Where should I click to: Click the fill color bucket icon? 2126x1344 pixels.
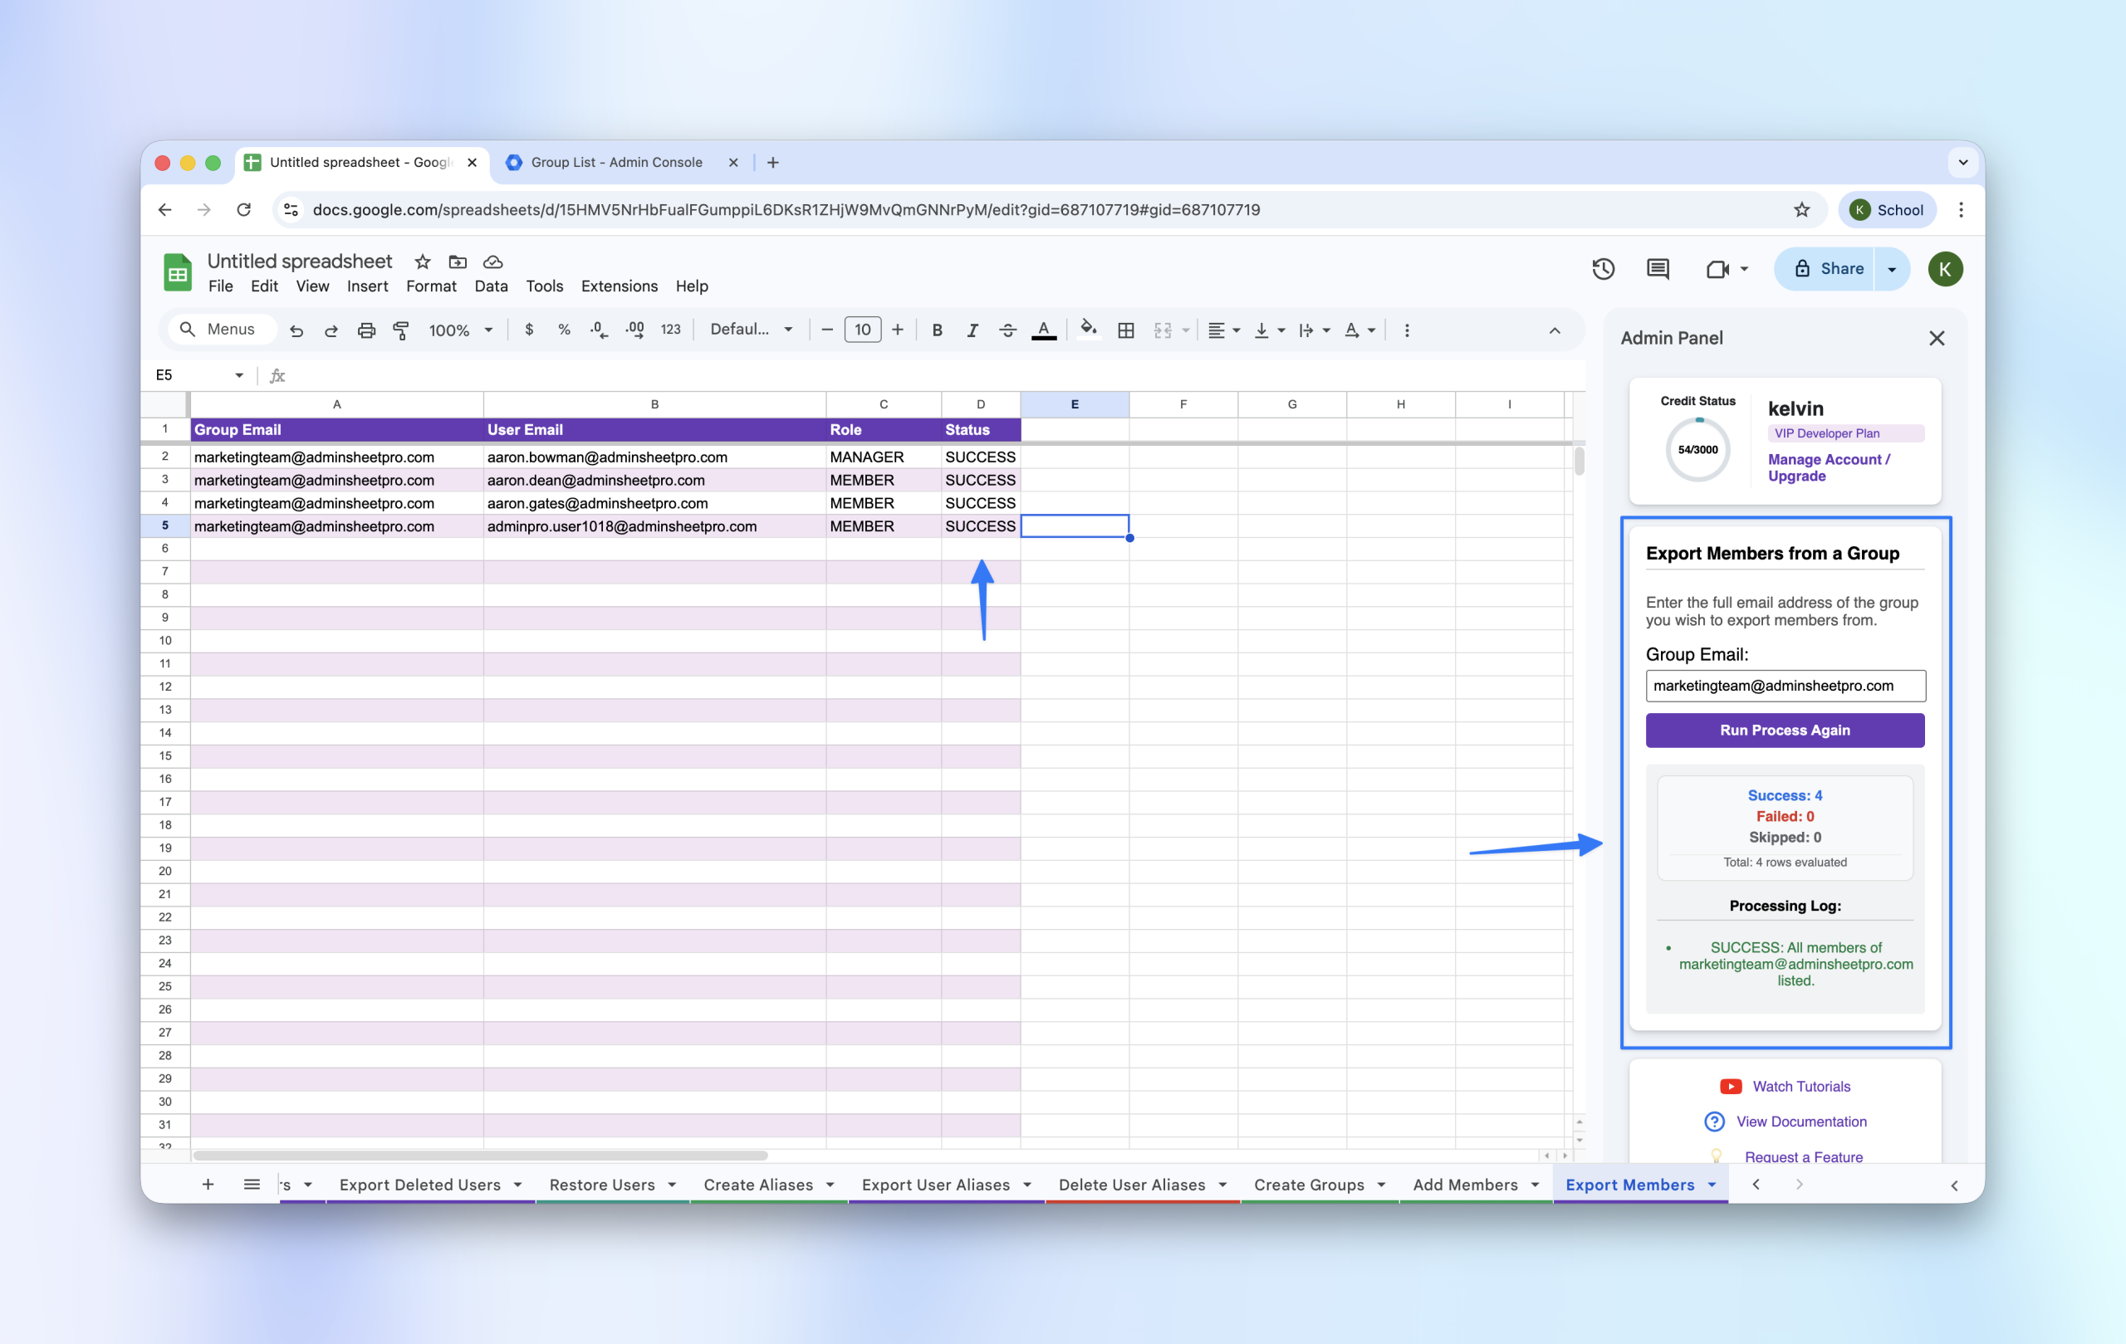pos(1089,330)
